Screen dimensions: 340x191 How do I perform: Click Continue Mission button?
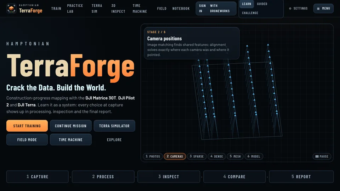[x=71, y=126]
